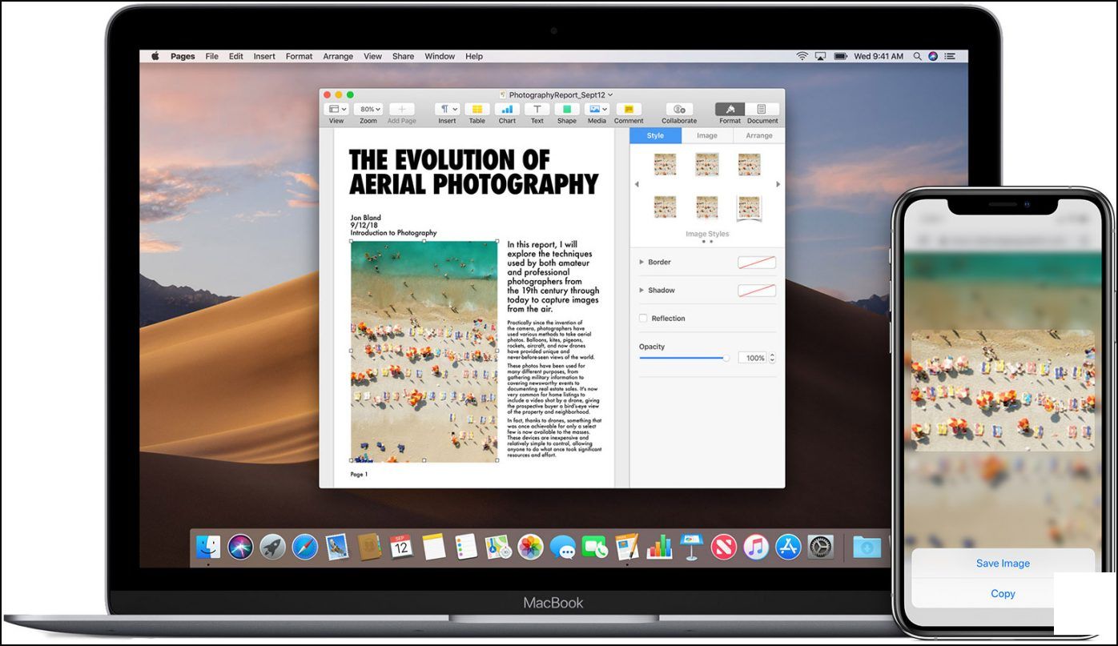The image size is (1118, 646).
Task: Add a Comment via the yellow toolbar icon
Action: click(629, 109)
